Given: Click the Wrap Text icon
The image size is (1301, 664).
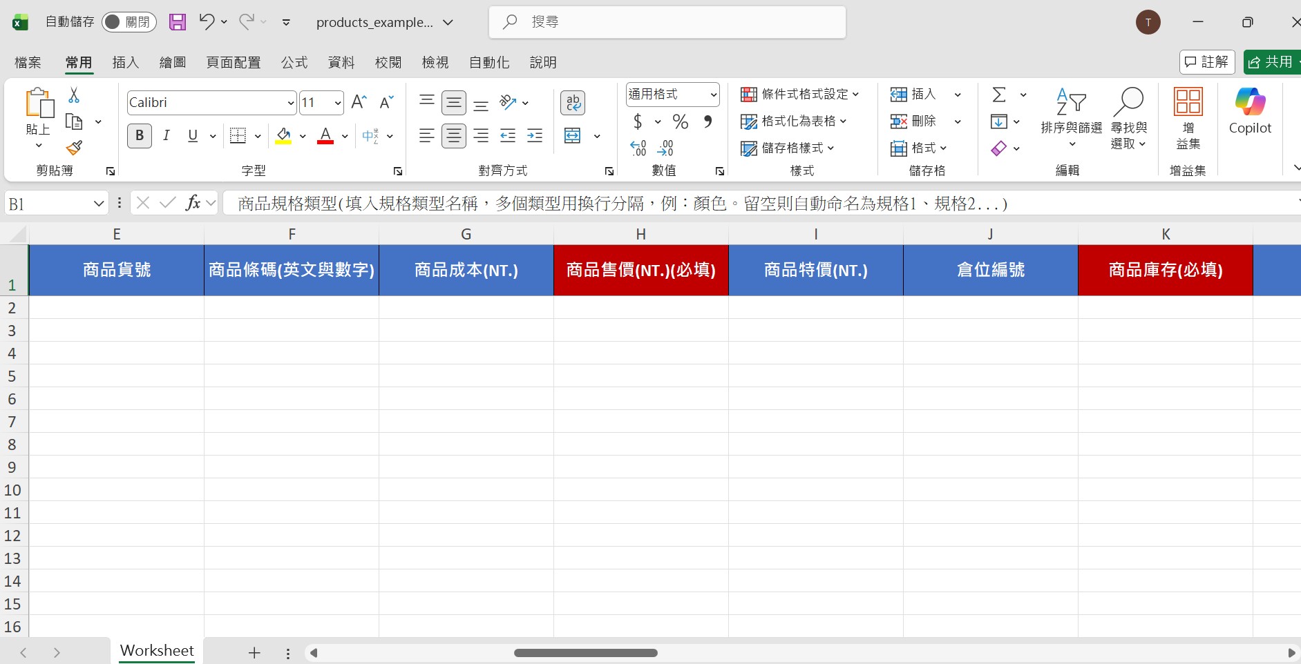Looking at the screenshot, I should (x=573, y=103).
